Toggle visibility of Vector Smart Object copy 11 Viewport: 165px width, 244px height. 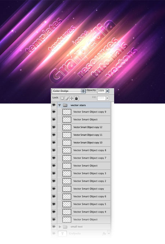54,135
